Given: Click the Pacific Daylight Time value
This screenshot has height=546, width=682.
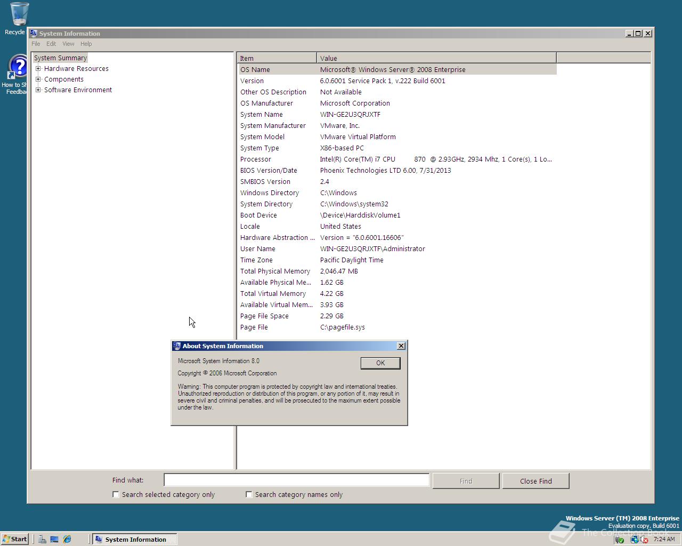Looking at the screenshot, I should click(x=352, y=260).
